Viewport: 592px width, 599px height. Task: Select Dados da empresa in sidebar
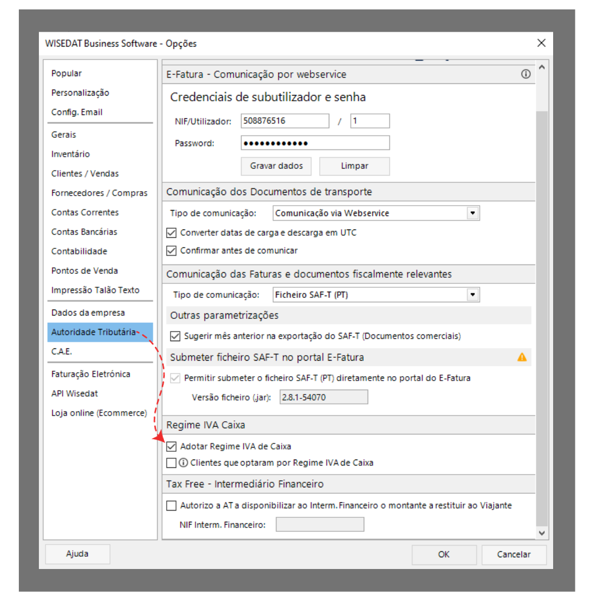click(88, 313)
